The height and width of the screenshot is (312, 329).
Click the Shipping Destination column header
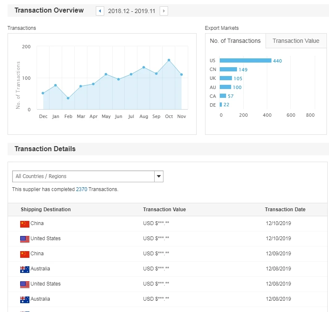[46, 210]
